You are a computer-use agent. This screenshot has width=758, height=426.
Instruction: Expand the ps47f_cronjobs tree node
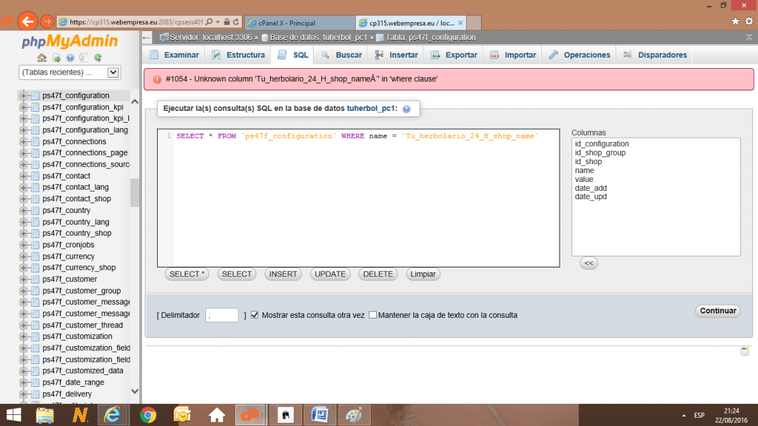click(x=23, y=245)
